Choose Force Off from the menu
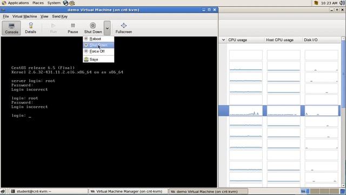This screenshot has height=195, width=346. [98, 51]
